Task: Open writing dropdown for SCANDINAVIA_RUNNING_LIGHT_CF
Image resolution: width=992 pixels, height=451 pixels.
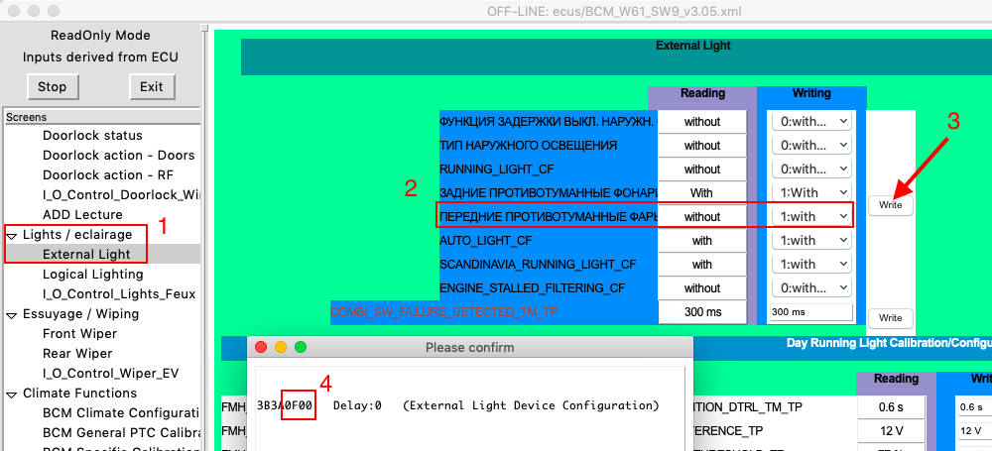Action: tap(811, 265)
